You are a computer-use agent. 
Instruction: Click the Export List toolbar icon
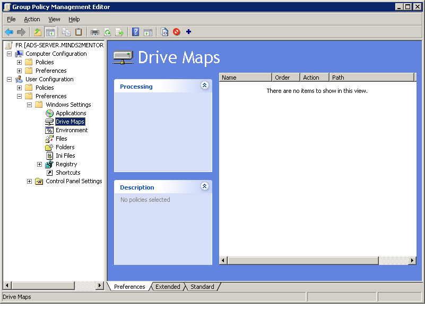119,32
